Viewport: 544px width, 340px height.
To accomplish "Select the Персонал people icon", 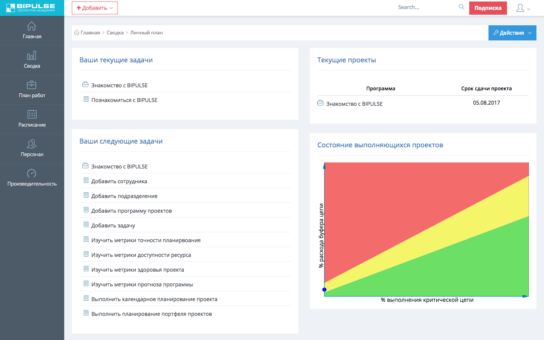I will [32, 144].
